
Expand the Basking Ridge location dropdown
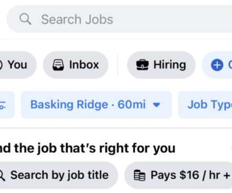[x=96, y=105]
